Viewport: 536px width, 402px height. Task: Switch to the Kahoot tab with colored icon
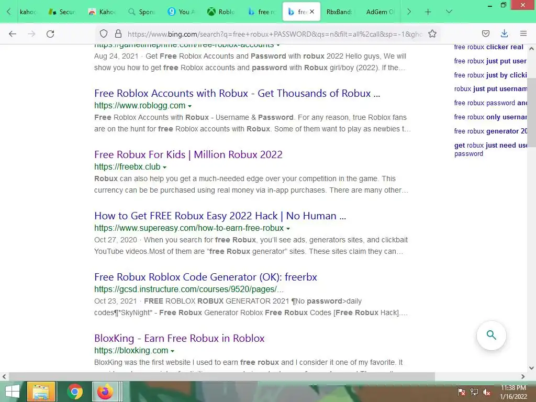102,12
